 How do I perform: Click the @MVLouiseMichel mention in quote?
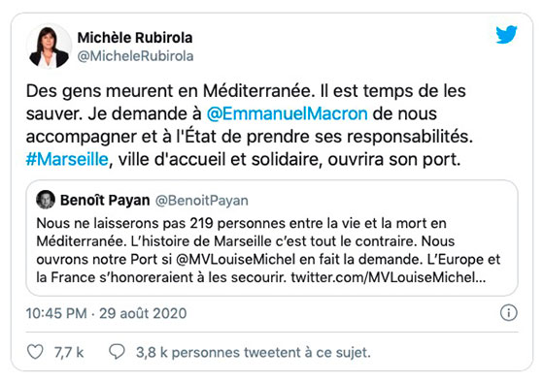click(x=236, y=260)
